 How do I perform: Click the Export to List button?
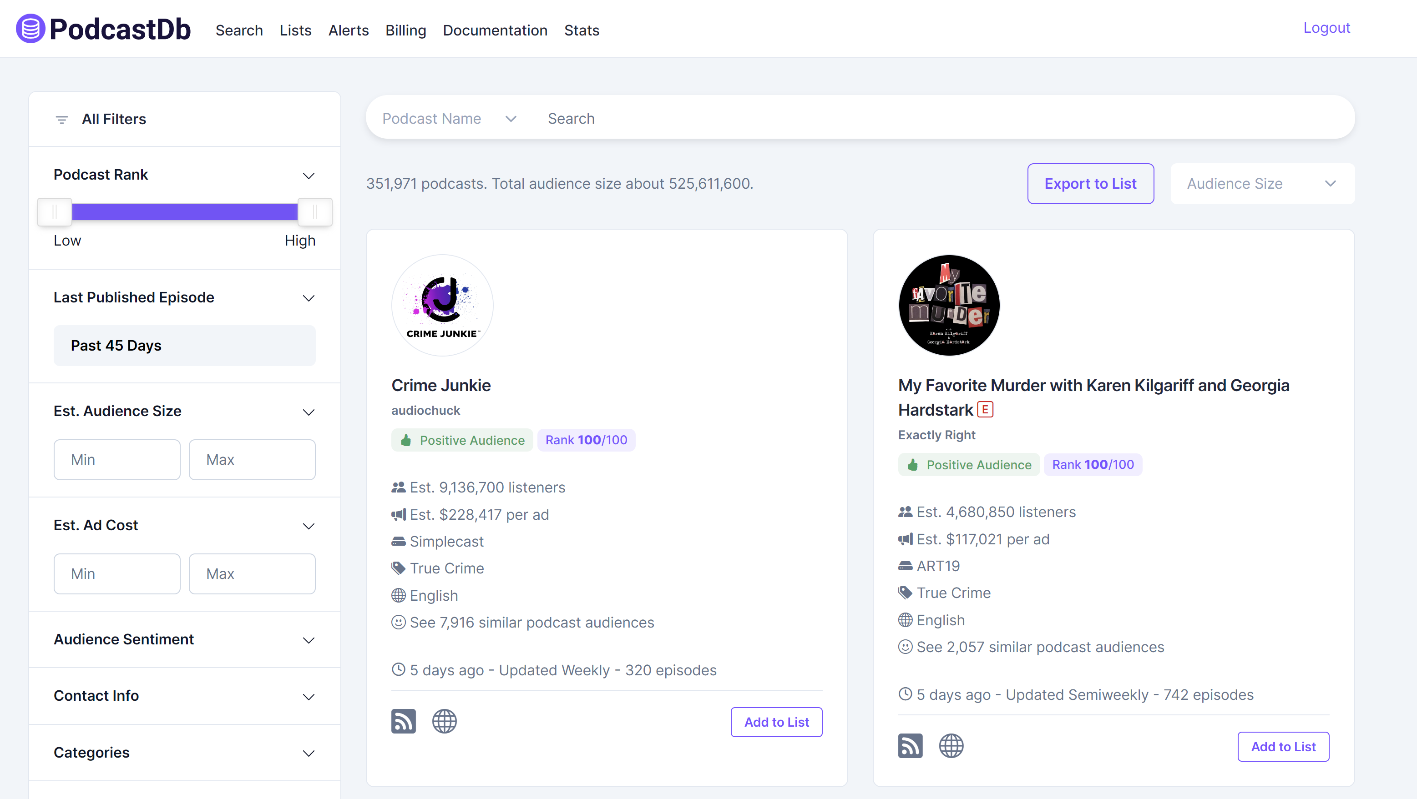[x=1090, y=184]
